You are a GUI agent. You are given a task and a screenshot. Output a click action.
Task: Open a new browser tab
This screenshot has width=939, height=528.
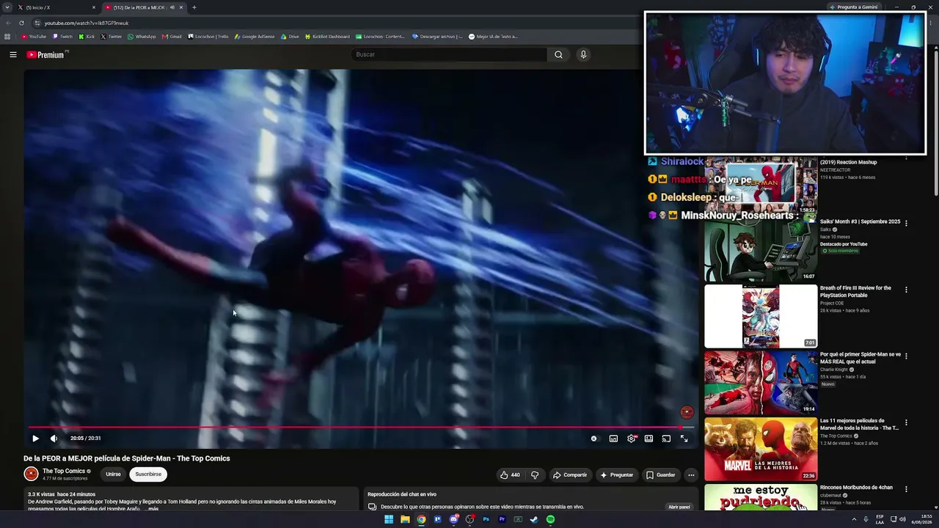click(x=194, y=7)
